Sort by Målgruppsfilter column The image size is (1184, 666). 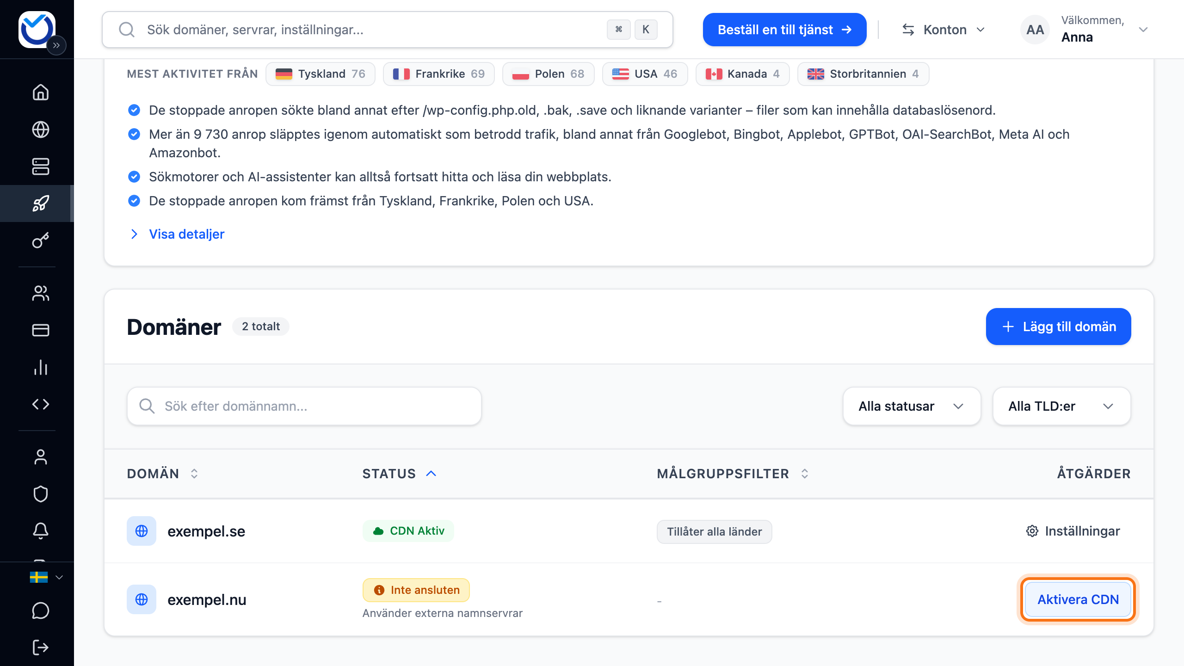pos(733,474)
